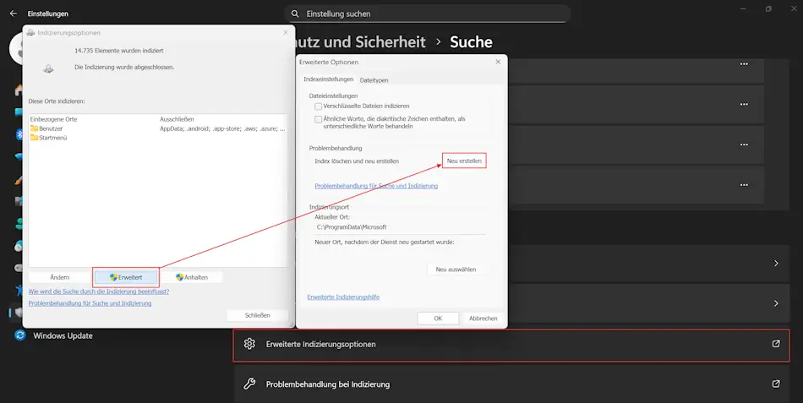
Task: Click 'Erweiterte Indizierungsoptionen' settings row
Action: [x=511, y=344]
